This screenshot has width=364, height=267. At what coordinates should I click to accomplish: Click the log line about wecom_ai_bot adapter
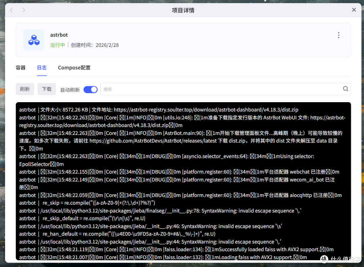pos(177,183)
